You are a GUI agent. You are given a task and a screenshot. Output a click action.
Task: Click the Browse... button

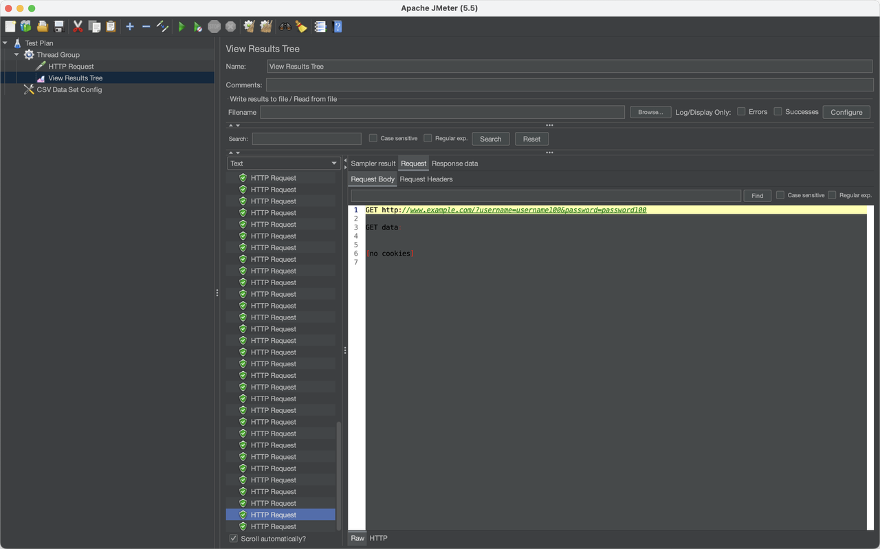(x=650, y=112)
